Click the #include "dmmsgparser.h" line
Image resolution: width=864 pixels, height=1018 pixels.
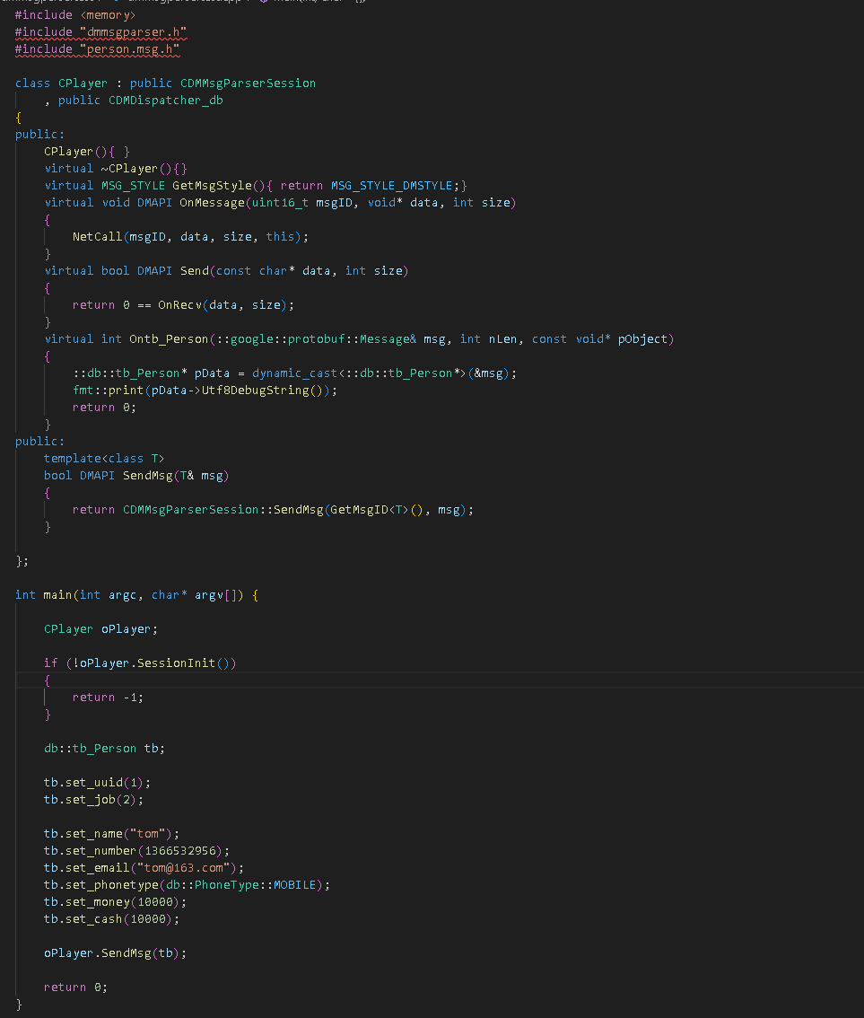(x=100, y=31)
